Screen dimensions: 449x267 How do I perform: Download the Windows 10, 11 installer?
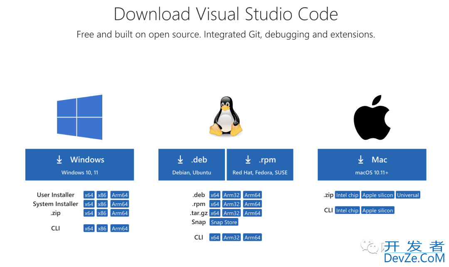pyautogui.click(x=79, y=165)
